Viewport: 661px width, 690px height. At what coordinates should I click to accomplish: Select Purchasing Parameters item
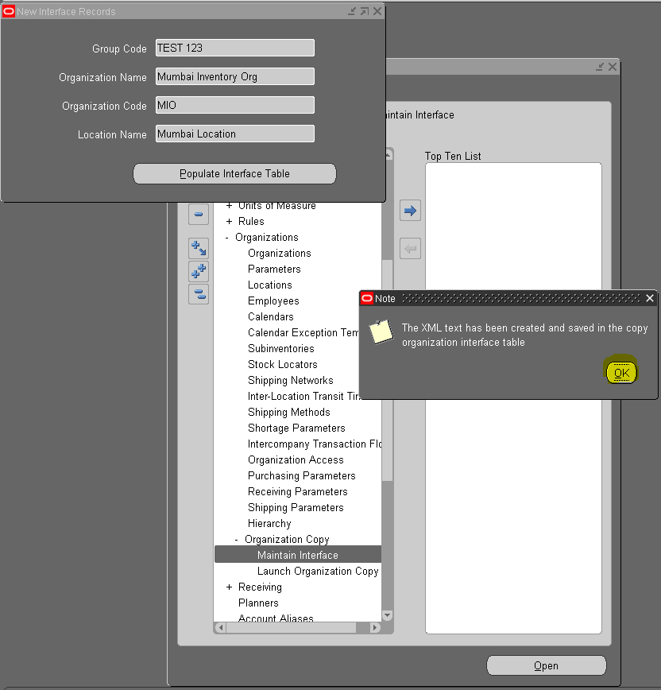(x=301, y=475)
